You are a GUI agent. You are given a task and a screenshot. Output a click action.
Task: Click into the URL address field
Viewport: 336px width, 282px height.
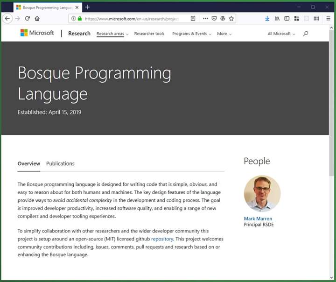[132, 19]
